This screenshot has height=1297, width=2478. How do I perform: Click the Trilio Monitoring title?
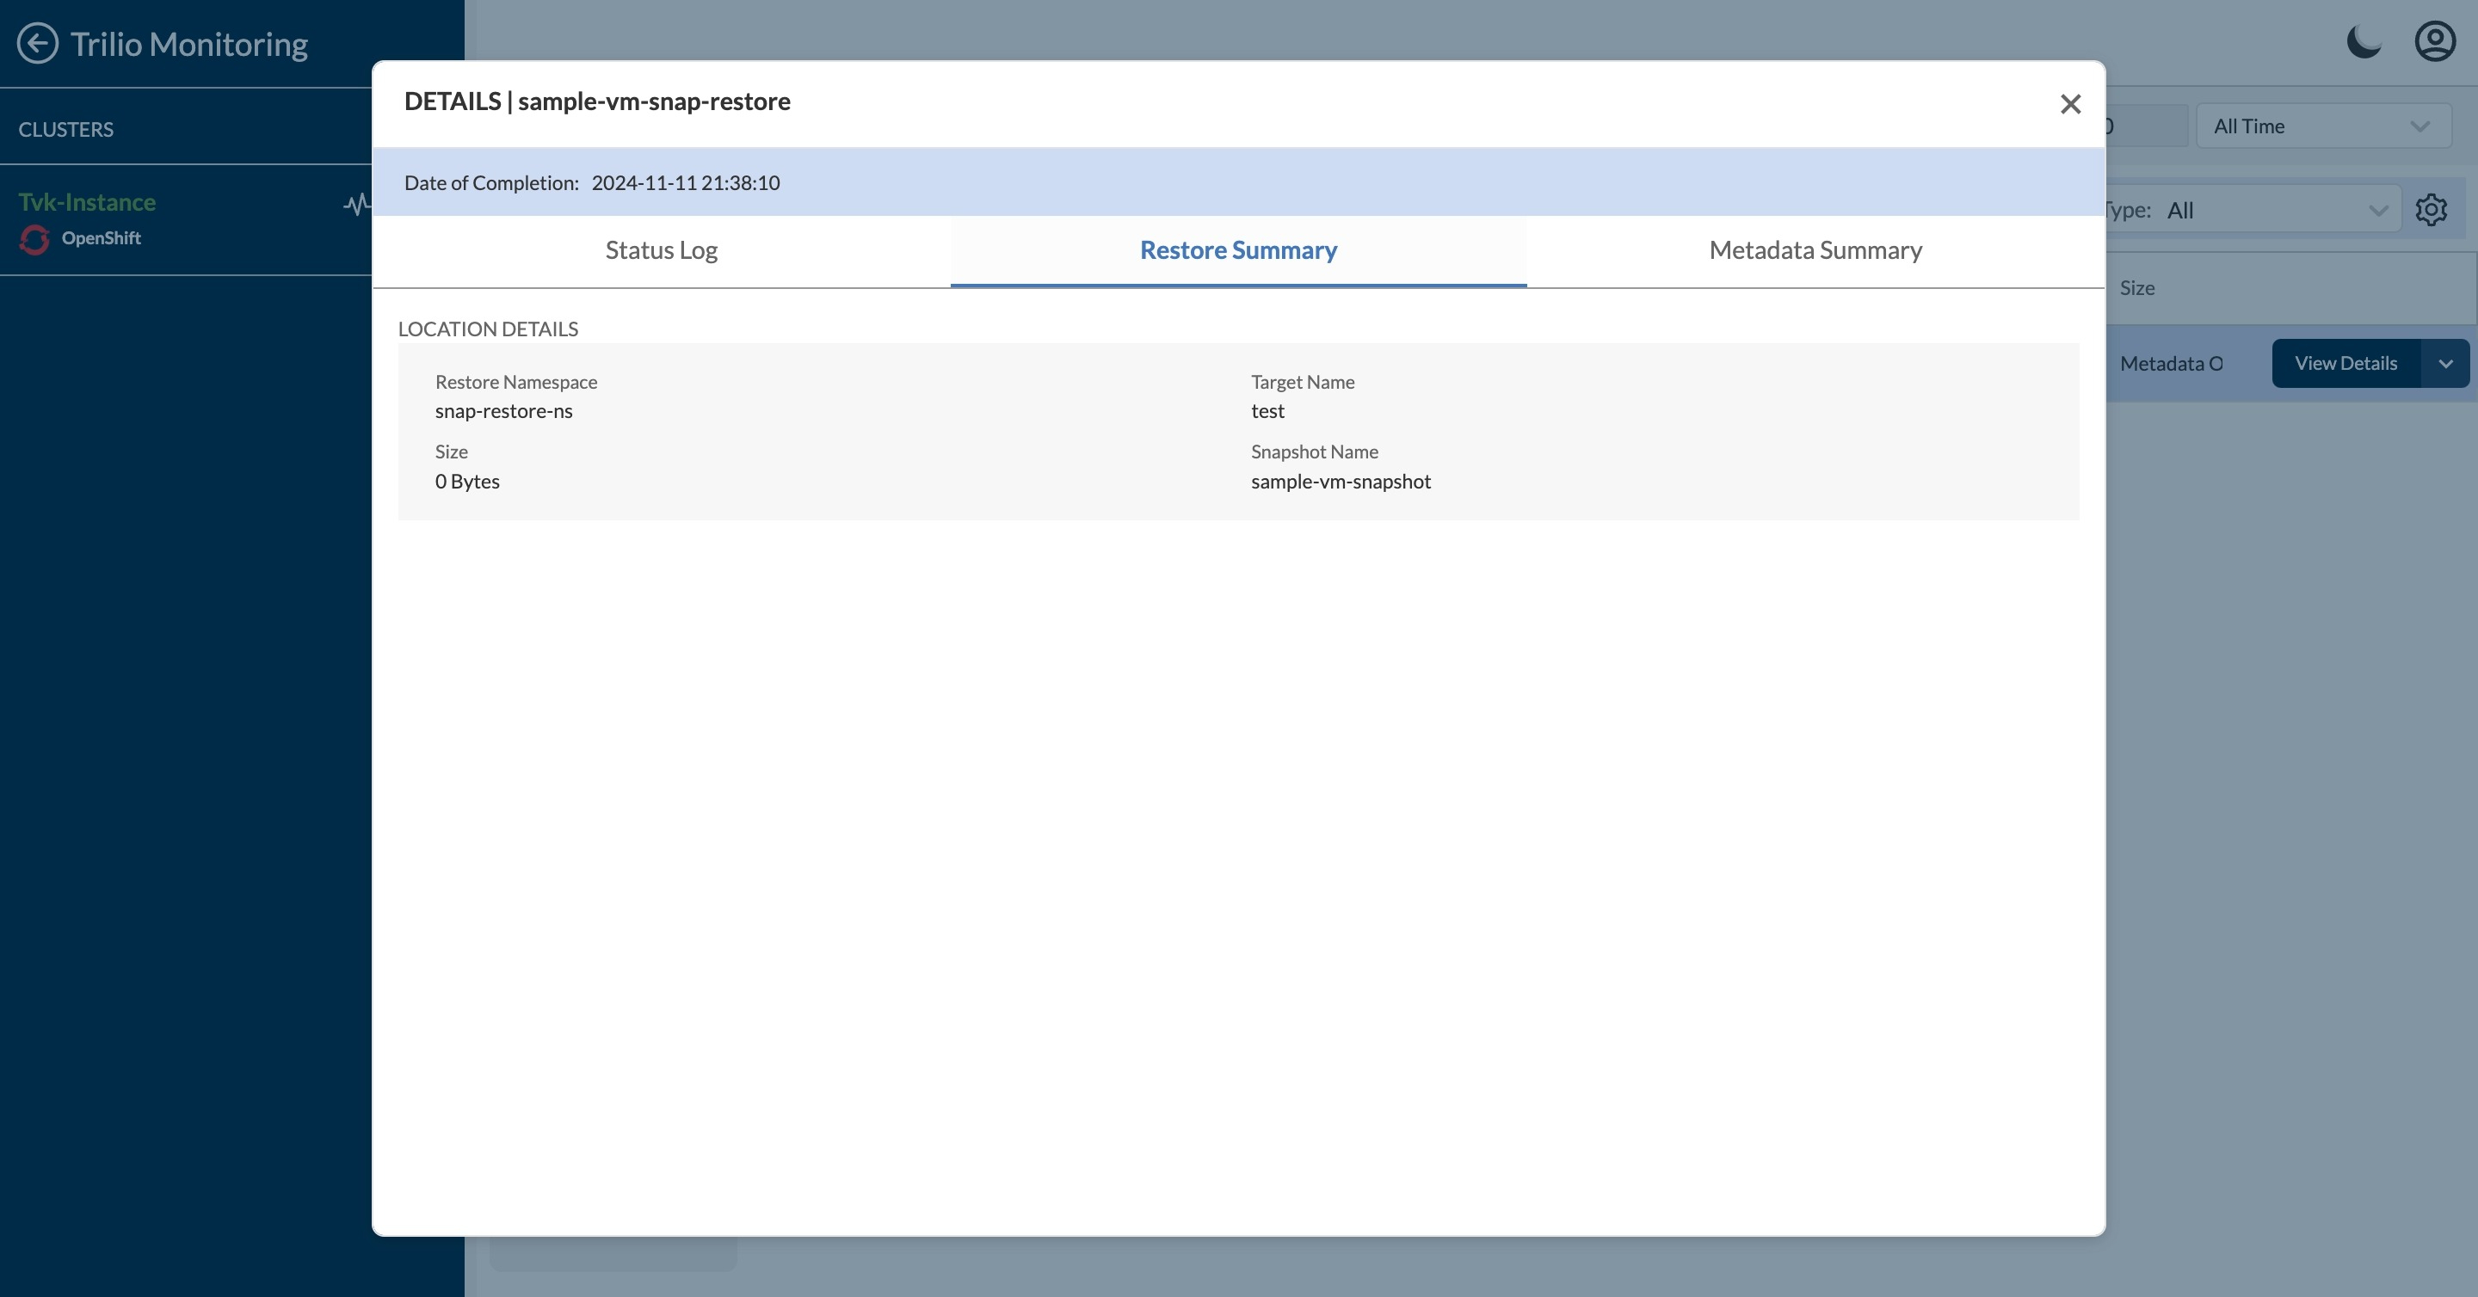188,44
